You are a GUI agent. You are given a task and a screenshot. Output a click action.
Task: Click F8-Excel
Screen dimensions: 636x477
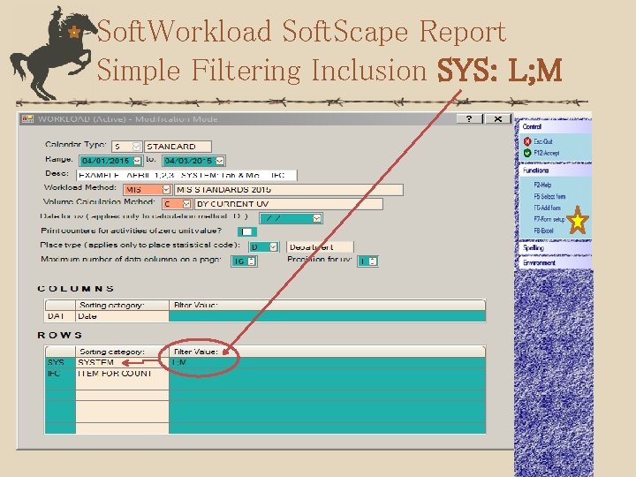pyautogui.click(x=543, y=231)
